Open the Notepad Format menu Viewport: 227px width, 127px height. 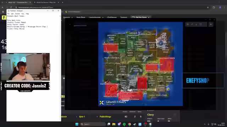[17, 14]
